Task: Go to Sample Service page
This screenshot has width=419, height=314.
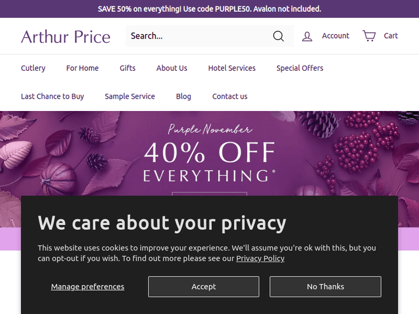Action: [130, 96]
